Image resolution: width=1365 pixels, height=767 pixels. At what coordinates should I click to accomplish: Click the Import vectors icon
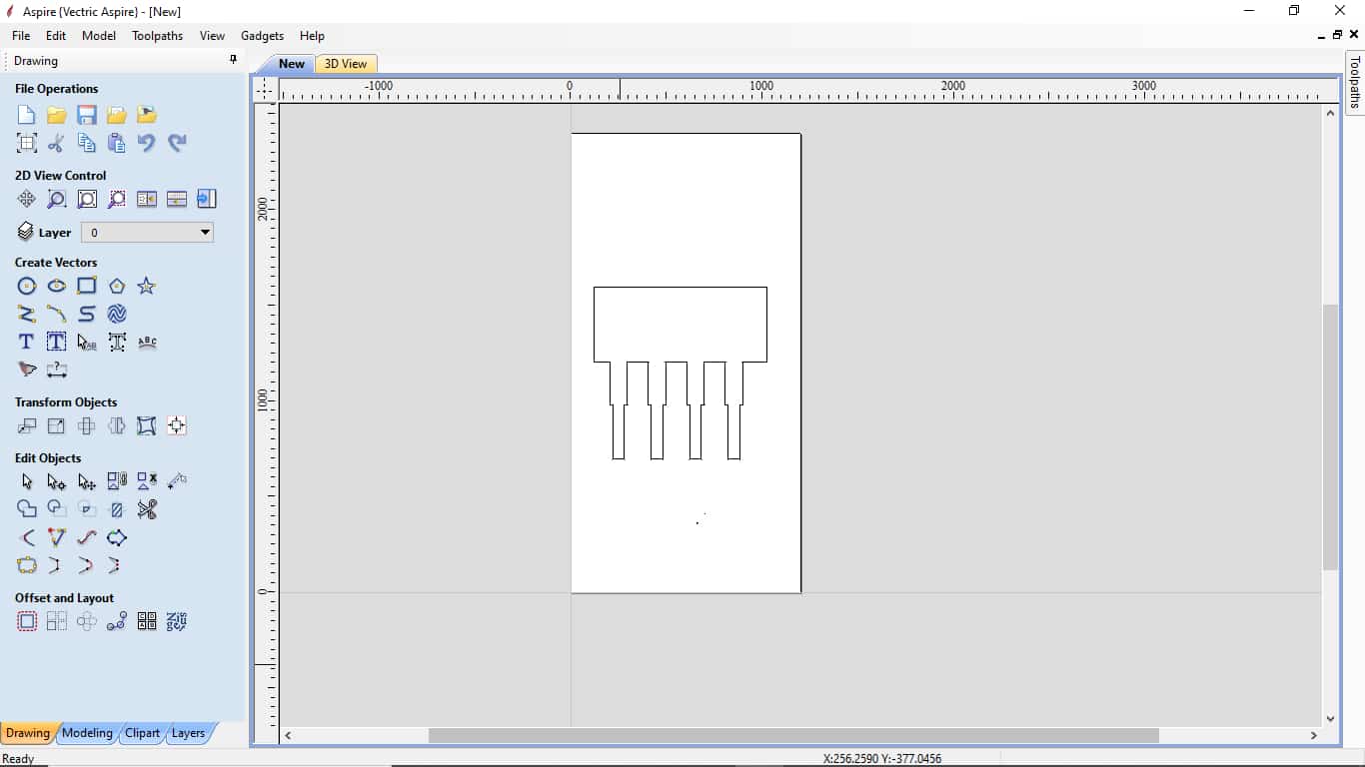pyautogui.click(x=117, y=115)
